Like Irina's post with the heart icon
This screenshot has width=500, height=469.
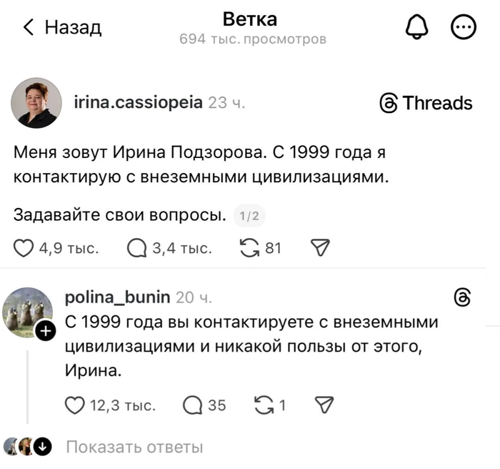point(24,248)
